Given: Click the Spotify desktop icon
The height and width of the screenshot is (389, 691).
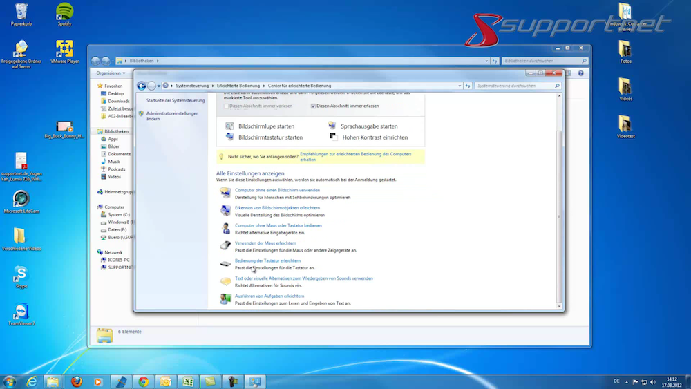Looking at the screenshot, I should click(64, 12).
